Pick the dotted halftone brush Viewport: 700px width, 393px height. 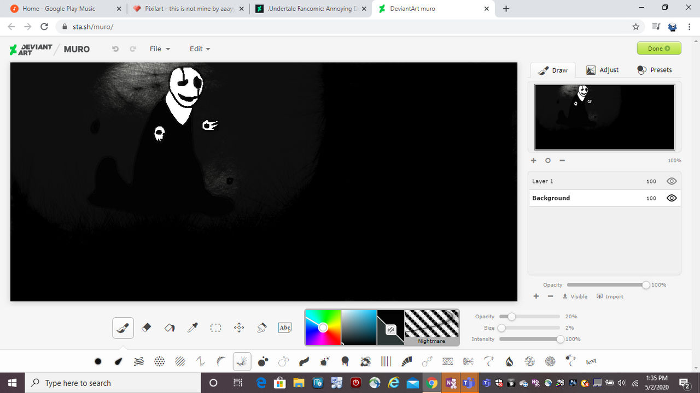tap(159, 361)
